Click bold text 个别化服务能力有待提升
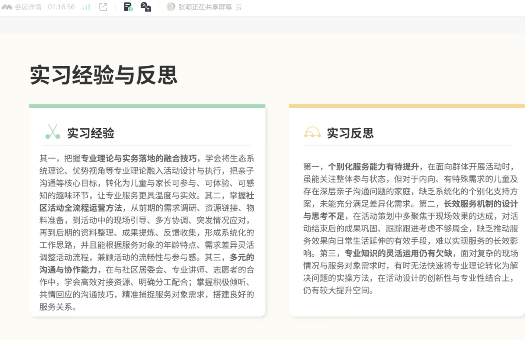The image size is (525, 340). tap(373, 167)
